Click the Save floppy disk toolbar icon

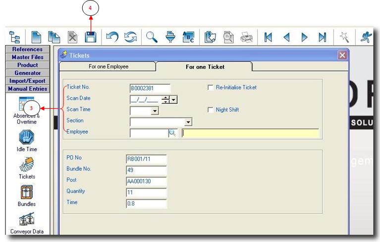(90, 37)
